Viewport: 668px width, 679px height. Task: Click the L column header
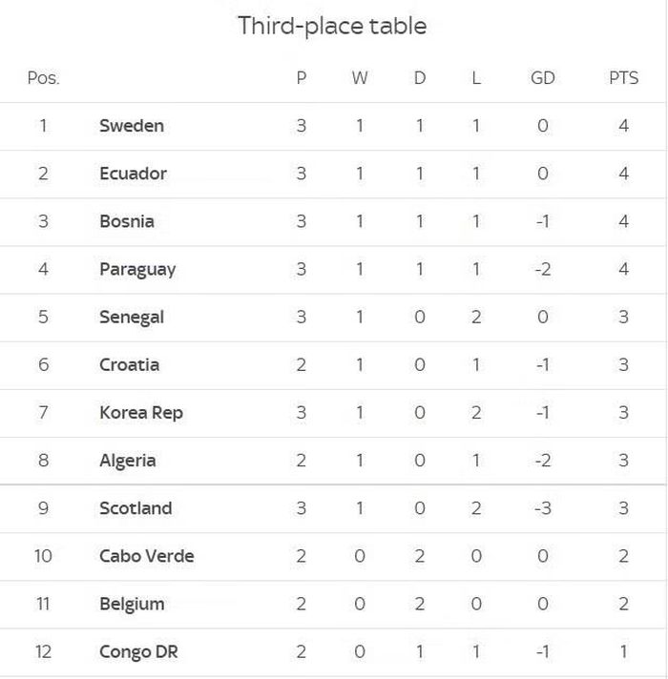click(x=476, y=78)
